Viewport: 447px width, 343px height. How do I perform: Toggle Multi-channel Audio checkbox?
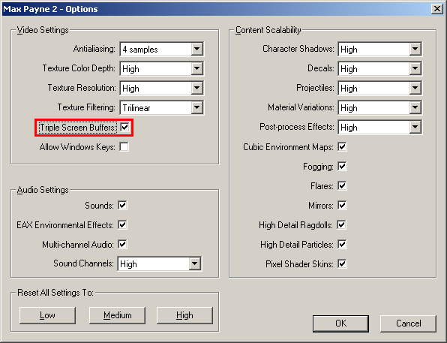pyautogui.click(x=122, y=244)
